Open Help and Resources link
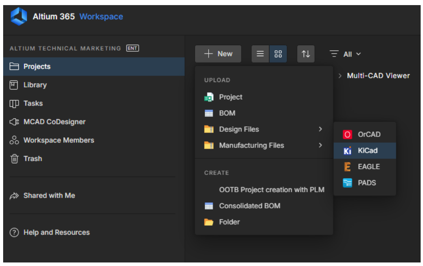The width and height of the screenshot is (423, 266). coord(56,233)
